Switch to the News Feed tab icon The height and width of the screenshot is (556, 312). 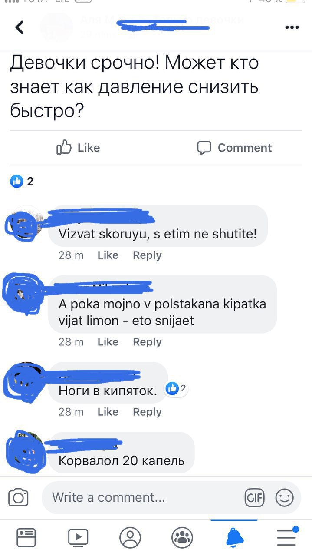pyautogui.click(x=26, y=537)
